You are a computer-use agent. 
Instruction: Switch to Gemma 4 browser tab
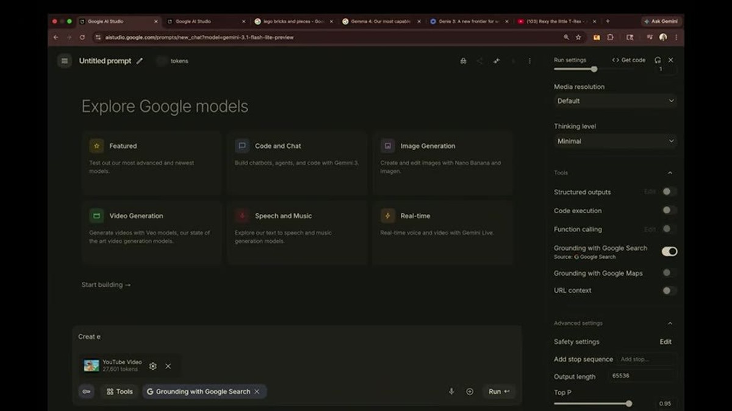[x=381, y=21]
